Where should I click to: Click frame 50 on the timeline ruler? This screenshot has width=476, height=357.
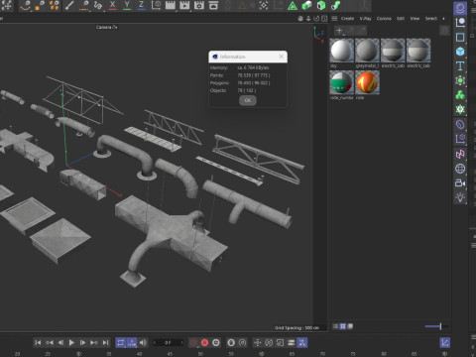click(200, 354)
